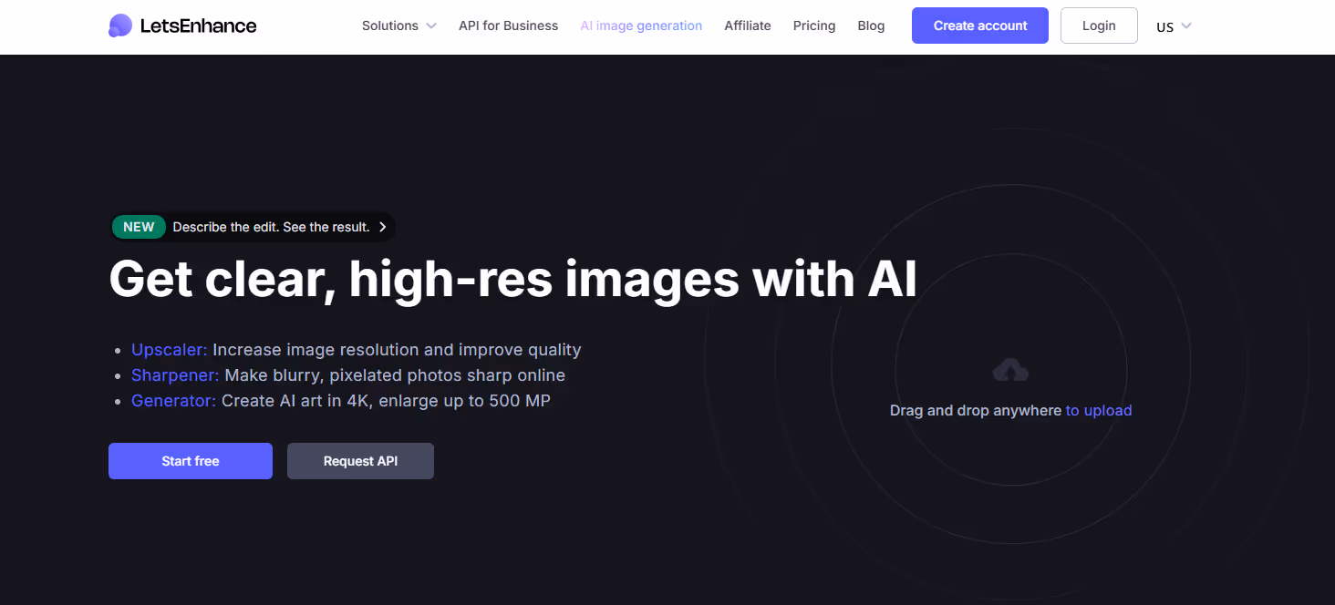The image size is (1335, 605).
Task: Click 'Increase image resolution and improve quality' text
Action: 397,350
